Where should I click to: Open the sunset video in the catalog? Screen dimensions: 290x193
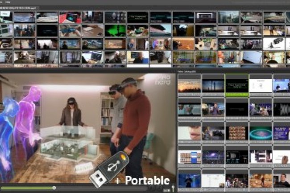click(189, 85)
